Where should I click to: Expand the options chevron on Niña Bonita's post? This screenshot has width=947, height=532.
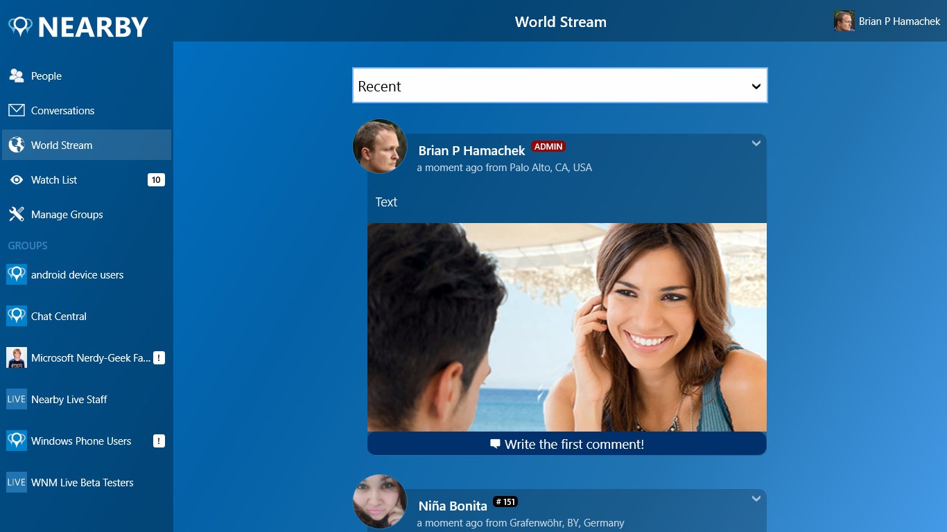coord(756,498)
